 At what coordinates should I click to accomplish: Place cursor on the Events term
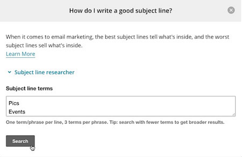click(17, 111)
